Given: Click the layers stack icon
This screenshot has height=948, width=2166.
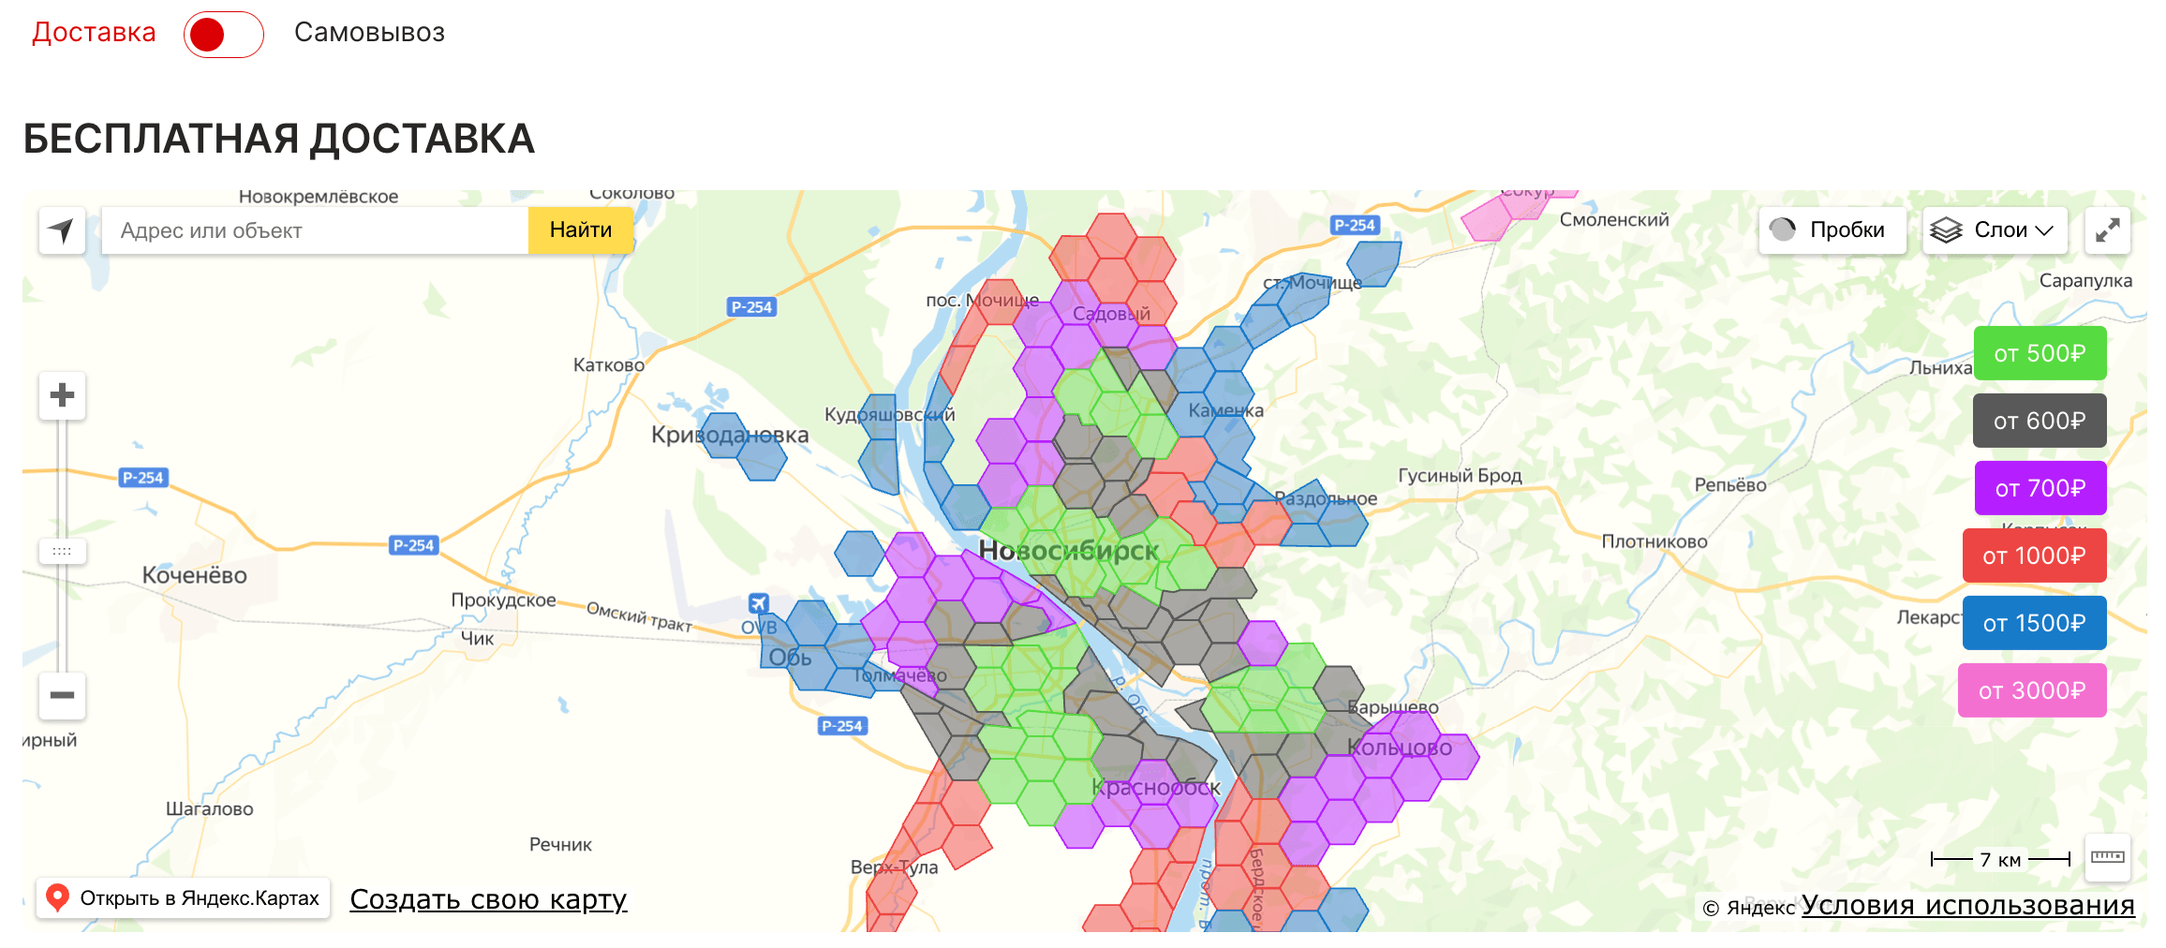Looking at the screenshot, I should click(x=1946, y=230).
